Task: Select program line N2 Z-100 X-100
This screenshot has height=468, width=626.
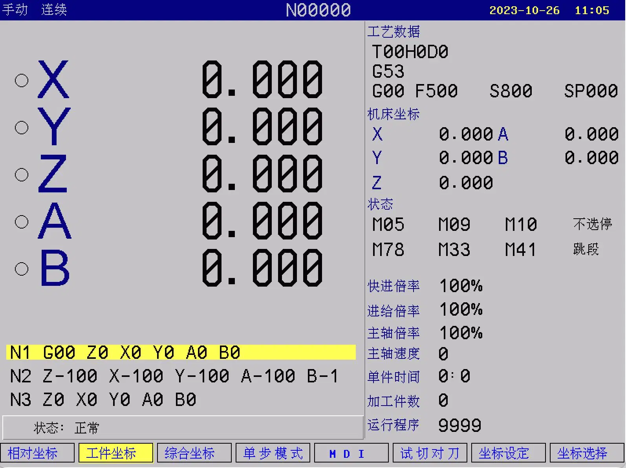Action: pos(174,376)
